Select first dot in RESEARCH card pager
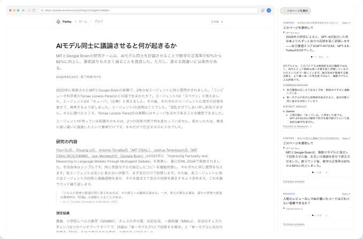 click(x=313, y=215)
